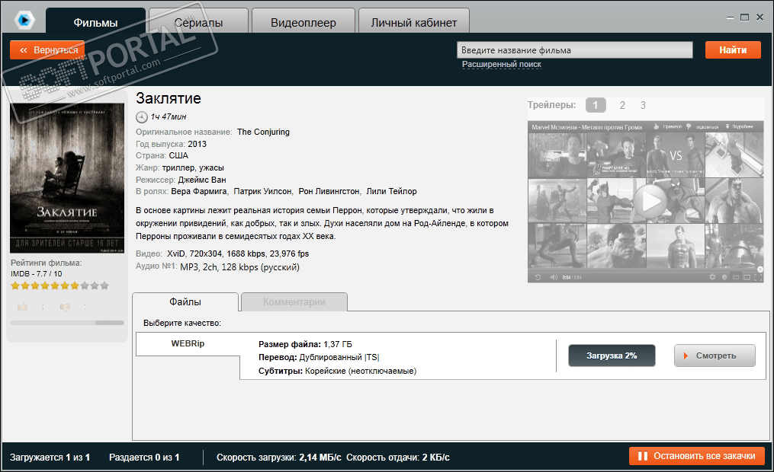The image size is (774, 472).
Task: Go back with the Вернуться button
Action: click(x=47, y=50)
